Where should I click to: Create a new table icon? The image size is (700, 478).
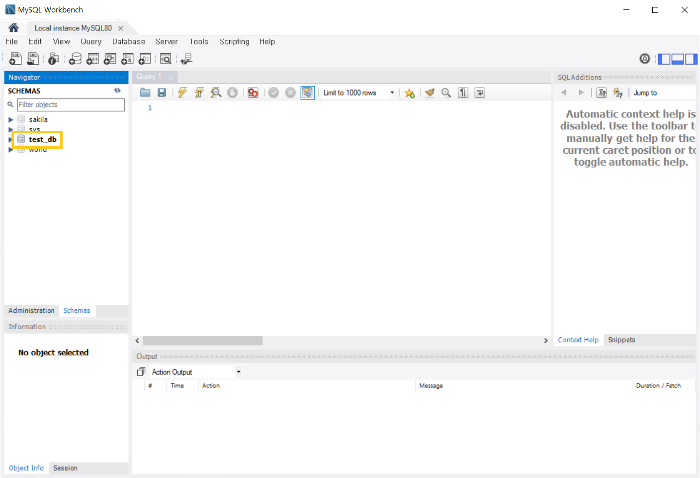[x=92, y=59]
